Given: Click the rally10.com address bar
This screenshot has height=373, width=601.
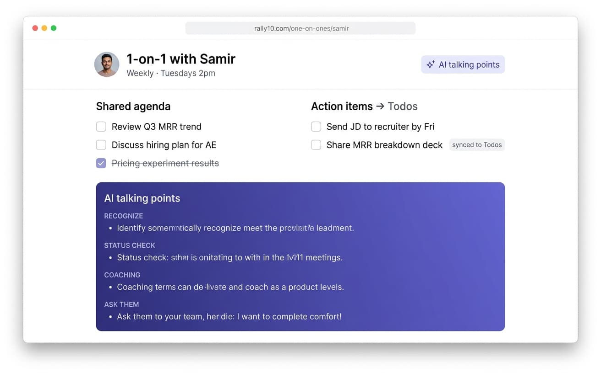Looking at the screenshot, I should click(300, 28).
